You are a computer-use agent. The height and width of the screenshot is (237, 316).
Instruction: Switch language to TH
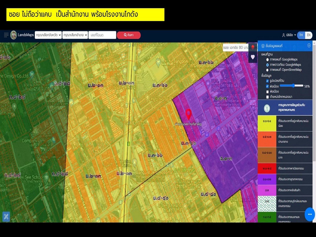coord(301,35)
